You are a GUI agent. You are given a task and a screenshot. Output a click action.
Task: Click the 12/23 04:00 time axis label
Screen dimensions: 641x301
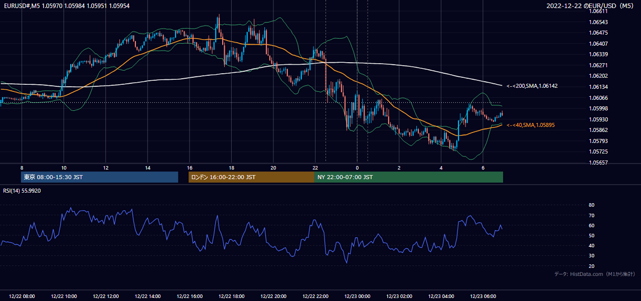pos(441,296)
